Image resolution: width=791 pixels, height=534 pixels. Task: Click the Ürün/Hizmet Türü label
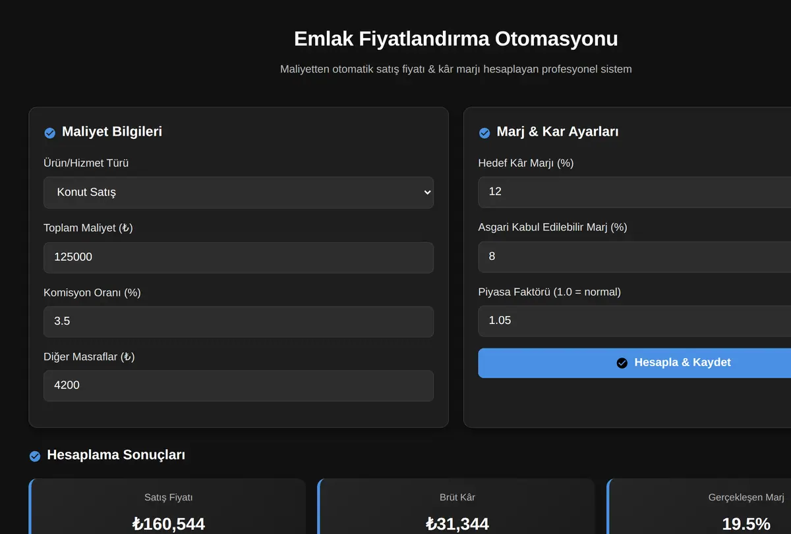tap(86, 163)
